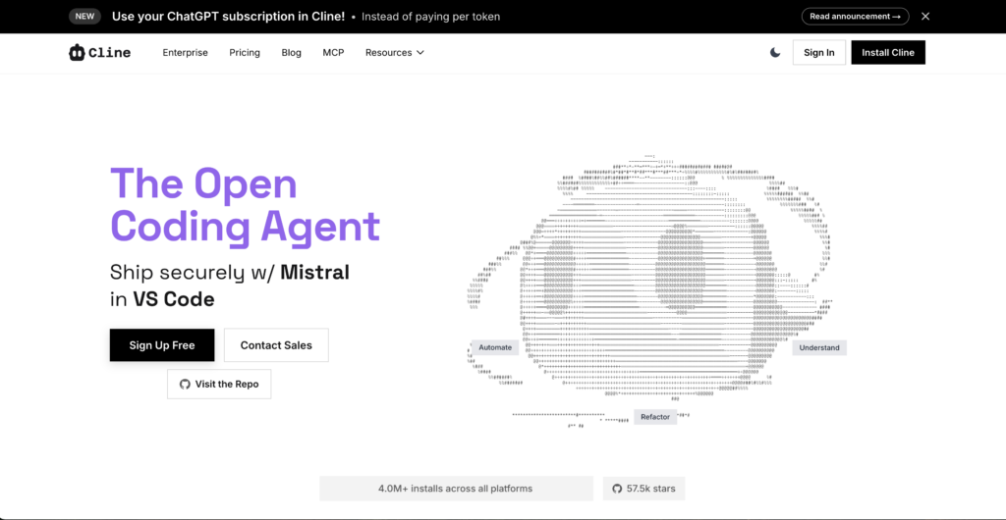Viewport: 1006px width, 520px height.
Task: Select the Understand tag on the graphic
Action: (819, 347)
